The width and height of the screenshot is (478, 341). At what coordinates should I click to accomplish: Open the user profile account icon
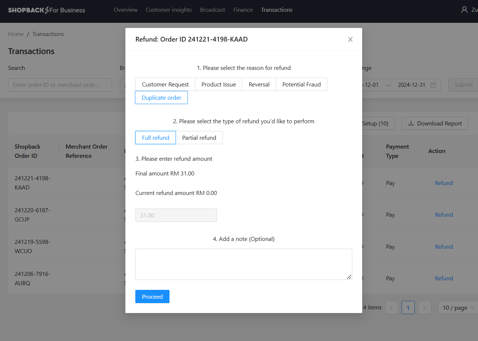tap(464, 10)
